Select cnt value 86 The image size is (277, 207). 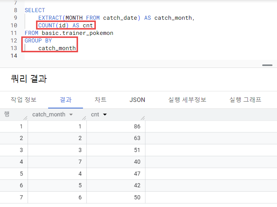137,127
